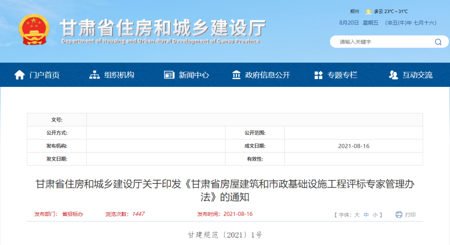450x245 pixels.
Task: Click the 公开范围: table label
Action: [255, 133]
